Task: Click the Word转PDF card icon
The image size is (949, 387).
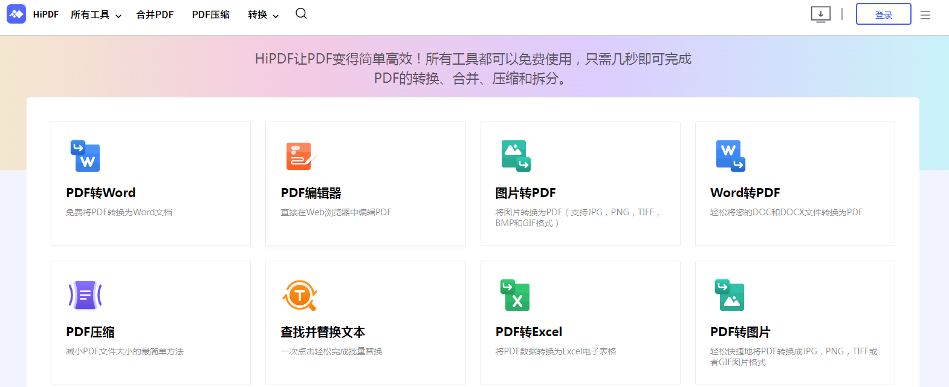Action: (730, 156)
